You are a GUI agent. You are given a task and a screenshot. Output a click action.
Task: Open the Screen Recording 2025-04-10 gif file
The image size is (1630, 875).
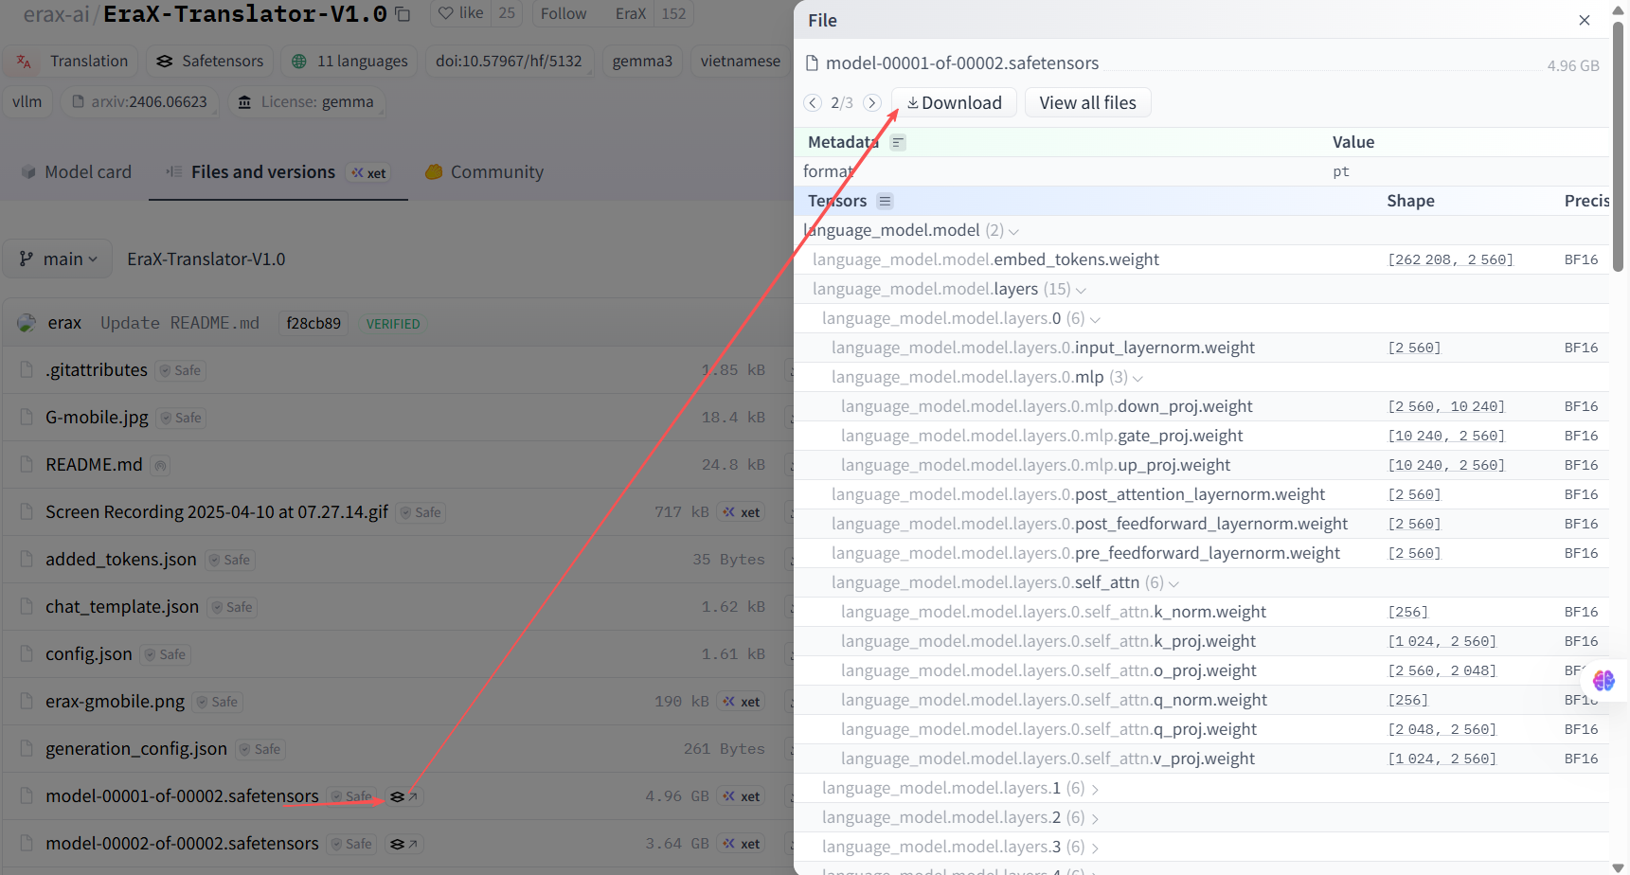pos(217,512)
